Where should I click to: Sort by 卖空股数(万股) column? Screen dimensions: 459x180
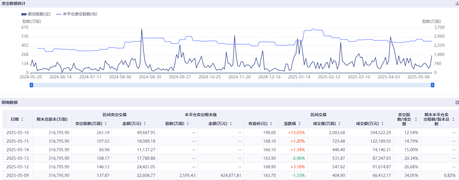(x=106, y=124)
